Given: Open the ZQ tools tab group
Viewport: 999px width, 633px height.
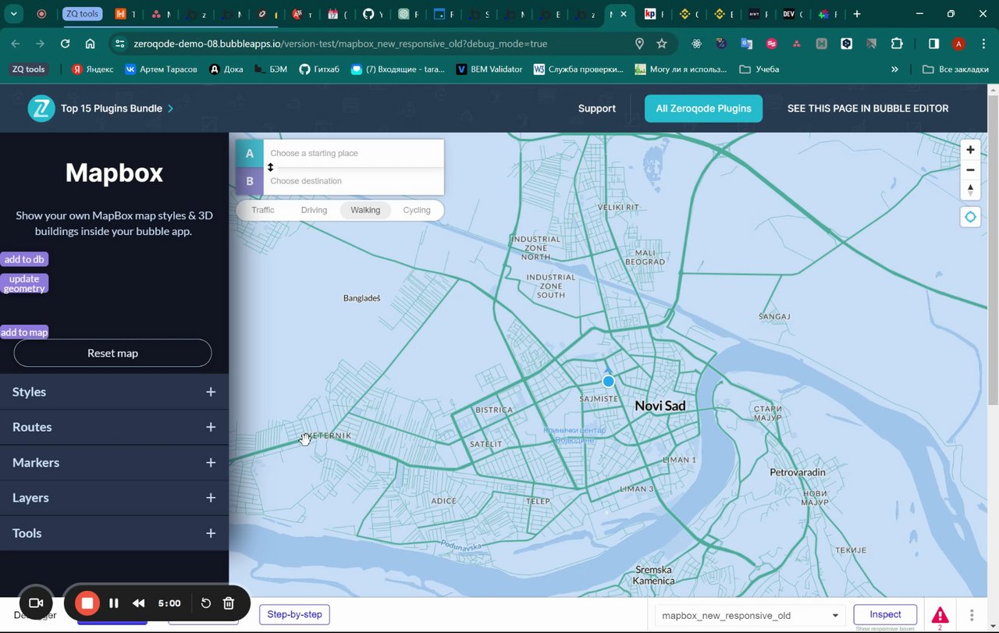Looking at the screenshot, I should click(81, 14).
